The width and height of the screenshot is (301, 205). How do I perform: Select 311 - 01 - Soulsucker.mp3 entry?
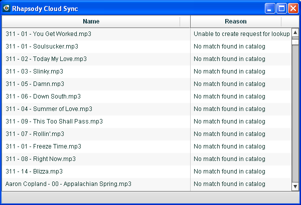coord(42,46)
